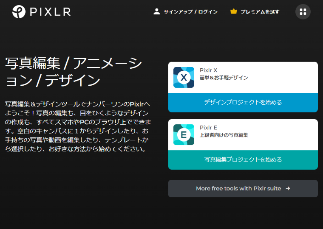Click the Pixlr logo icon
The image size is (323, 229).
(19, 12)
